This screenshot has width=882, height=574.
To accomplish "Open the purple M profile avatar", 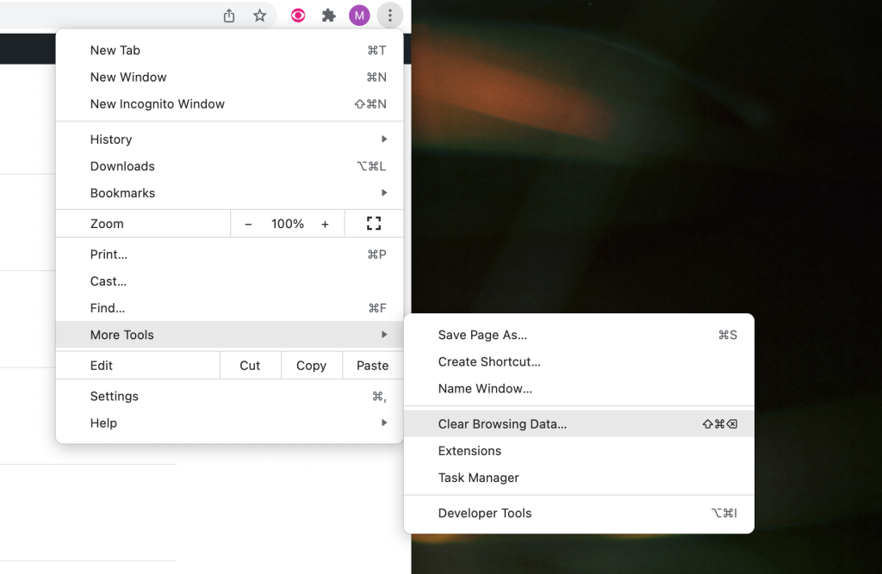I will pyautogui.click(x=359, y=15).
